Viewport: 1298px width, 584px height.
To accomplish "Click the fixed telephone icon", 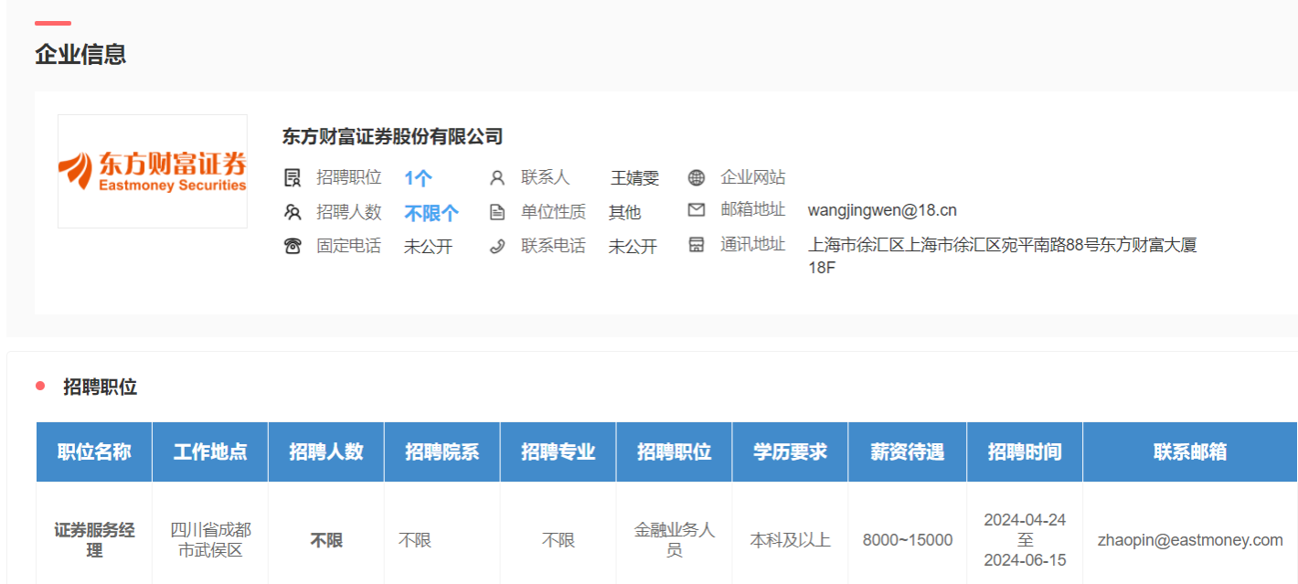I will [x=293, y=246].
